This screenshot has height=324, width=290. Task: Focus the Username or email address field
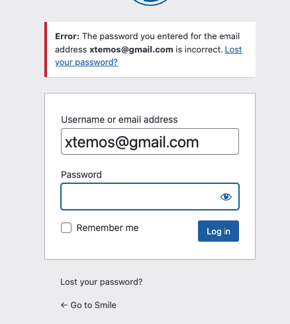150,141
